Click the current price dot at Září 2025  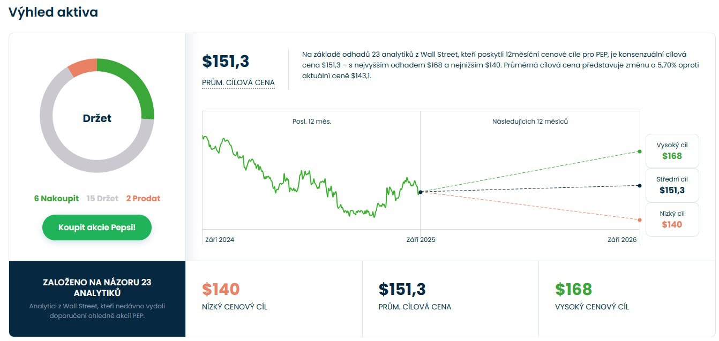(x=421, y=192)
